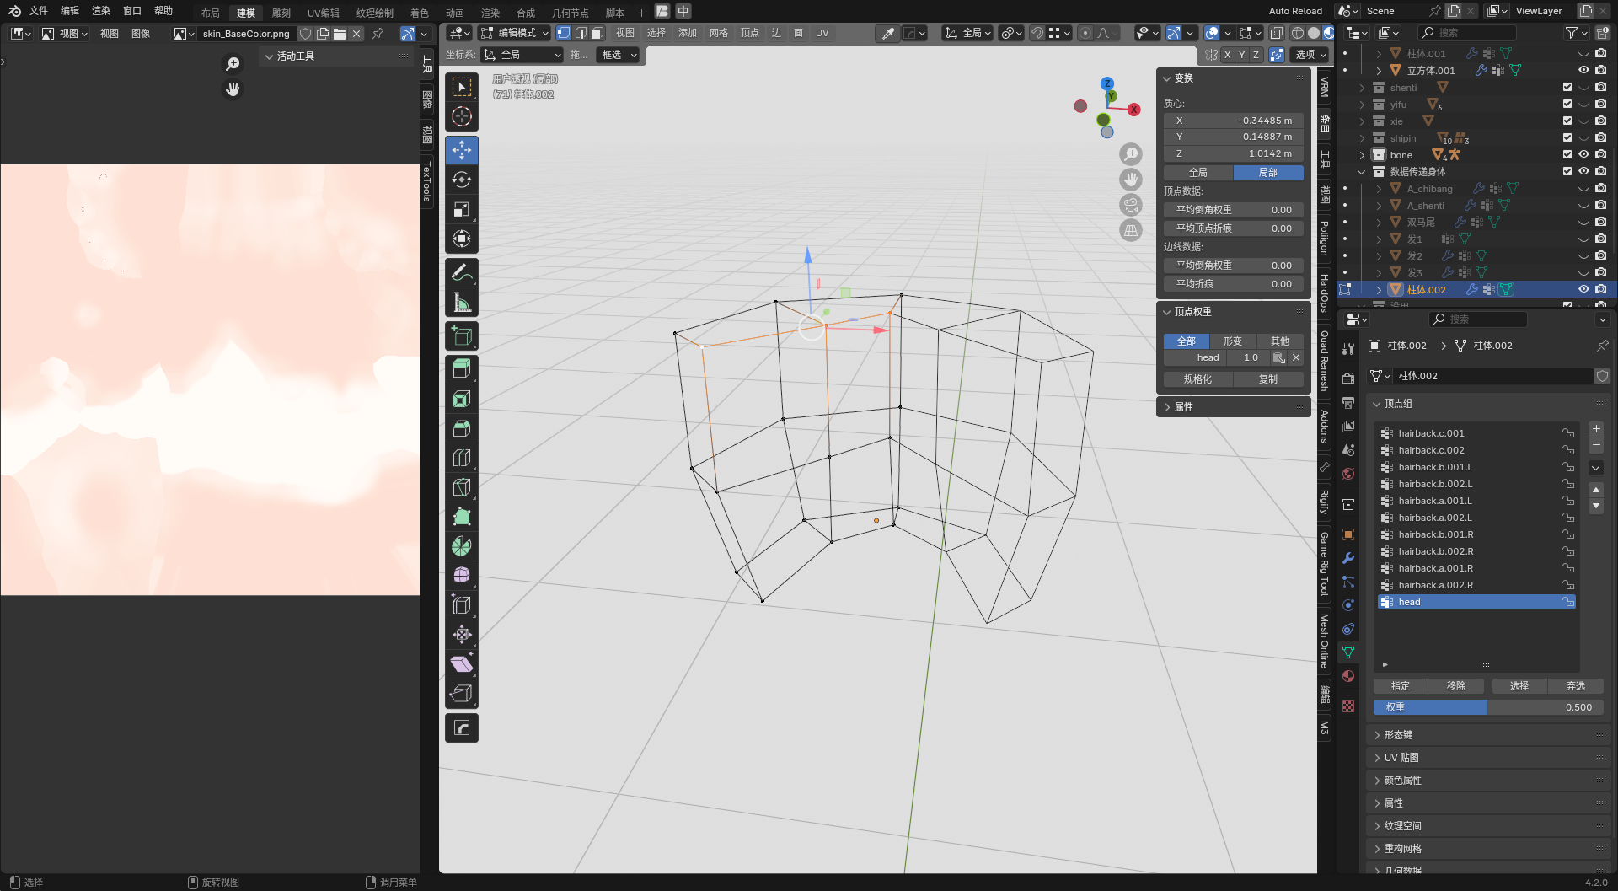The image size is (1618, 891).
Task: Open the 雕刻 workspace tab
Action: pyautogui.click(x=281, y=13)
